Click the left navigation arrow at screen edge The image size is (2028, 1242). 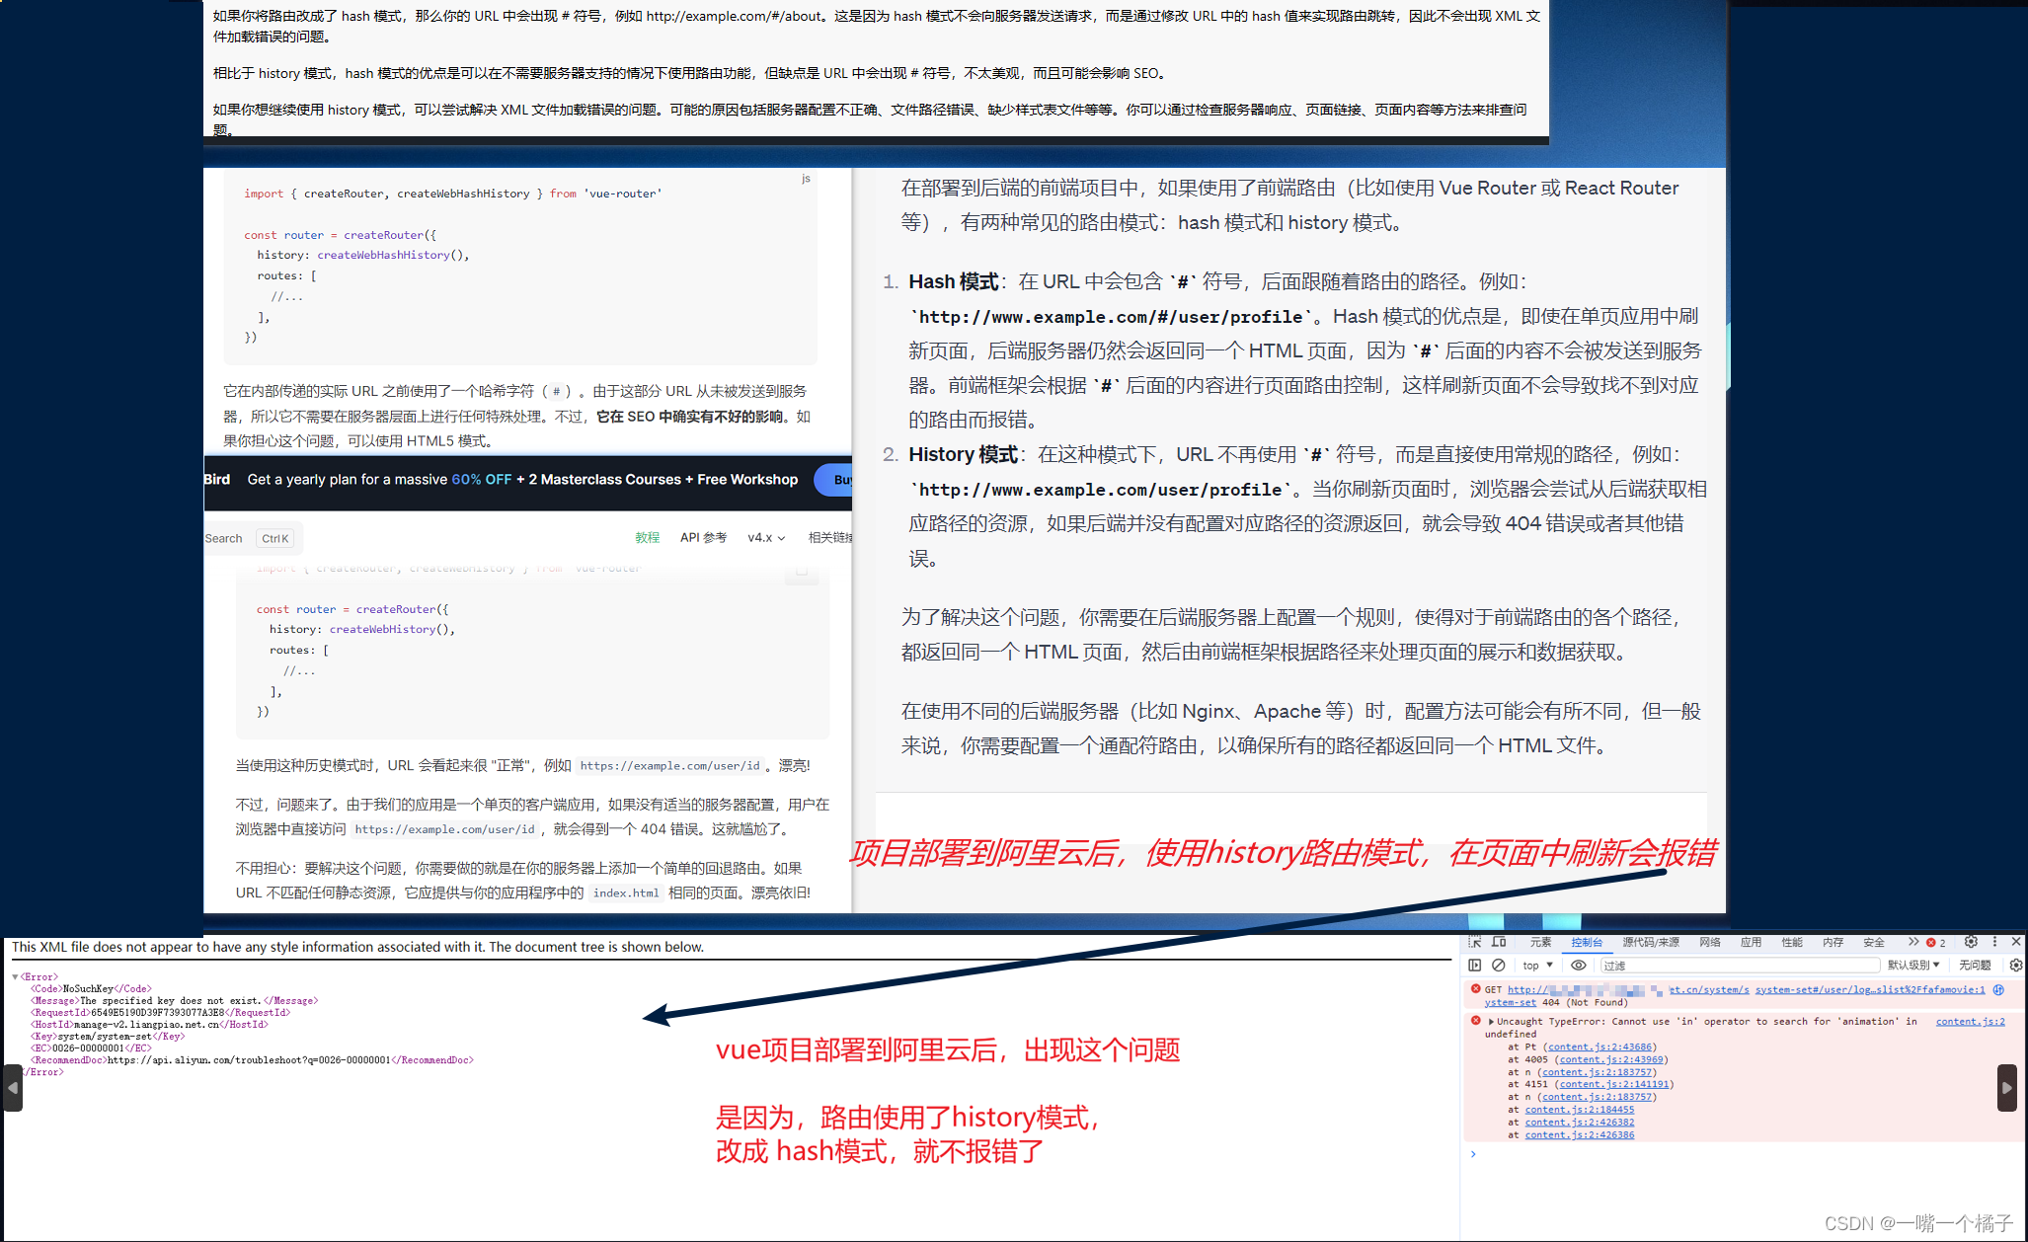pyautogui.click(x=12, y=1087)
